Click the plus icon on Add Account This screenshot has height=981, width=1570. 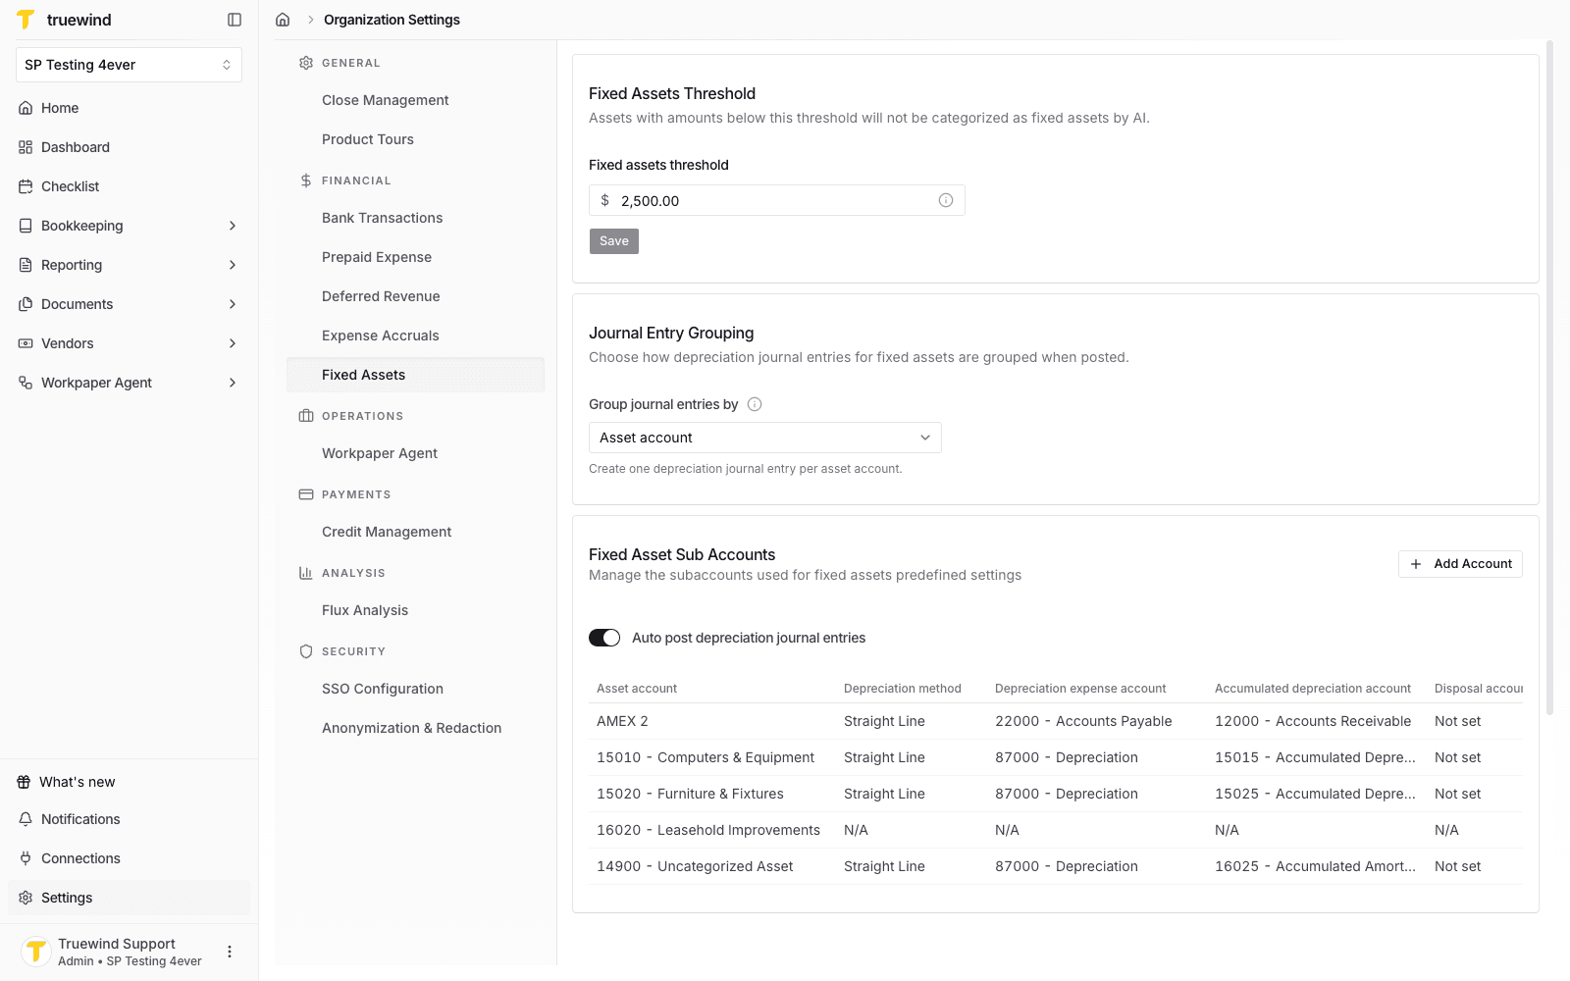(1416, 564)
